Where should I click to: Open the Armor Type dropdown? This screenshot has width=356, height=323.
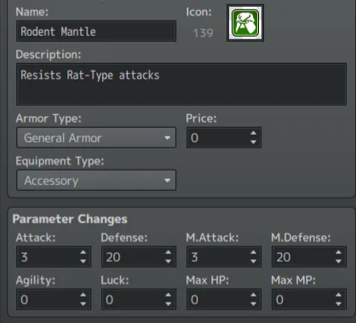[96, 138]
